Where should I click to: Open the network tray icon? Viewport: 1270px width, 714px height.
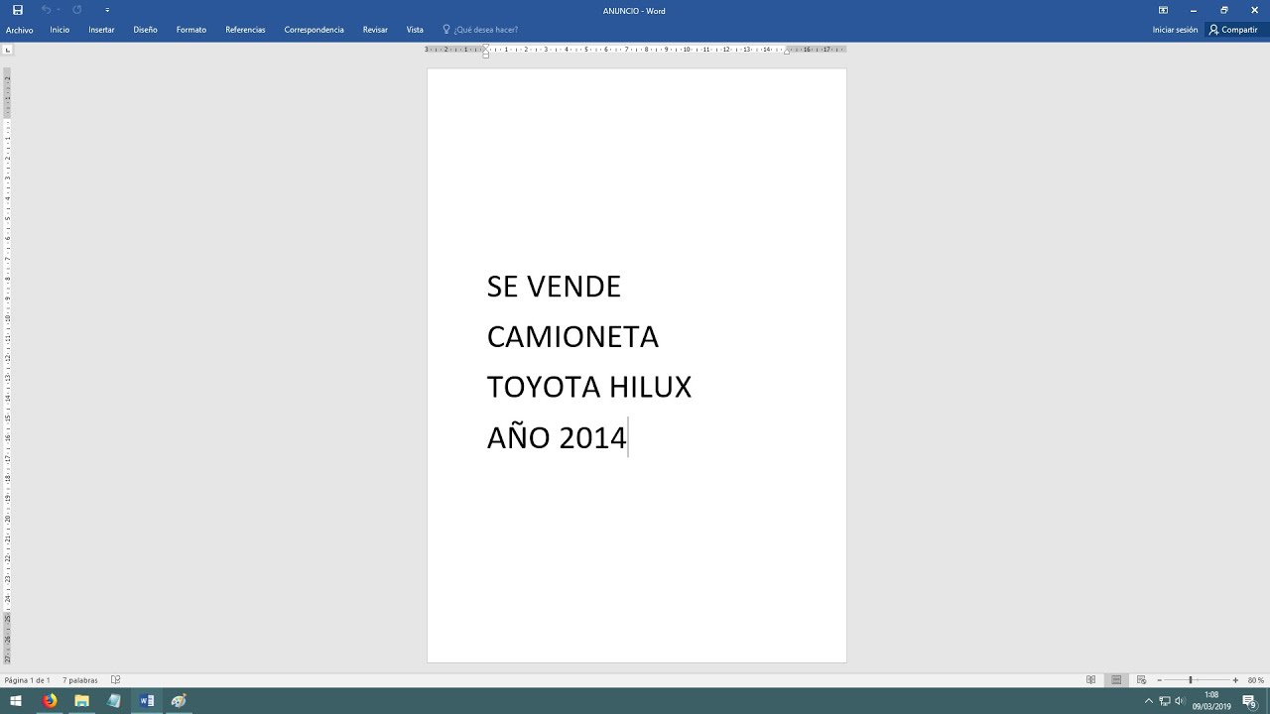coord(1165,701)
